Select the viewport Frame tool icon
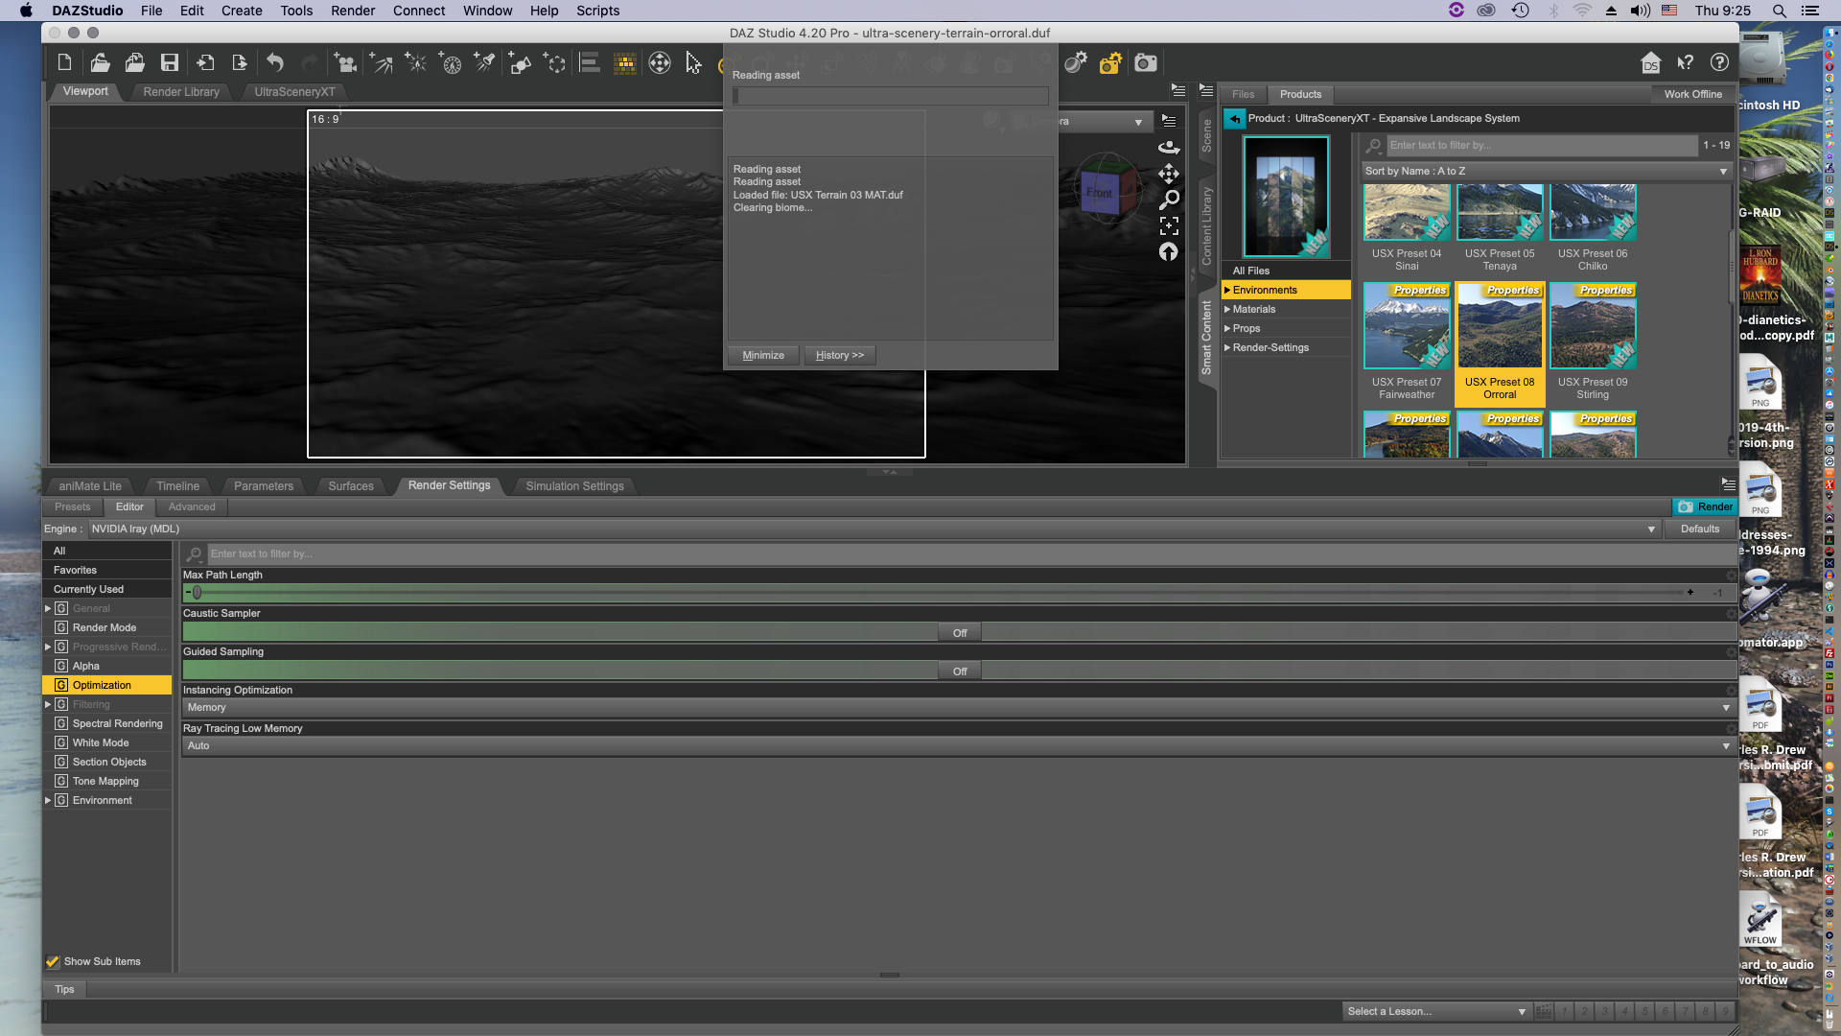The width and height of the screenshot is (1841, 1036). point(1169,226)
